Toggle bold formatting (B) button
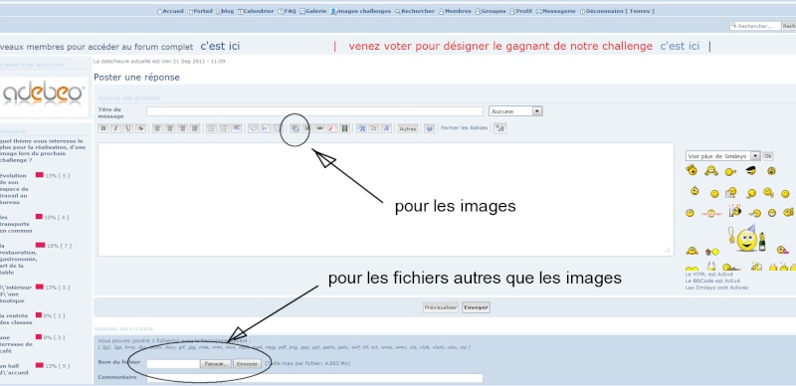This screenshot has height=386, width=796. [x=103, y=128]
